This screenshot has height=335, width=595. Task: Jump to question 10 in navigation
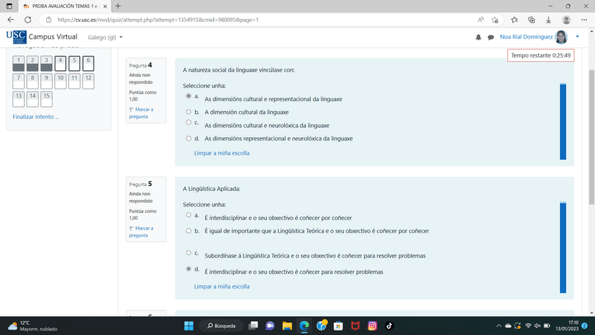pos(60,81)
